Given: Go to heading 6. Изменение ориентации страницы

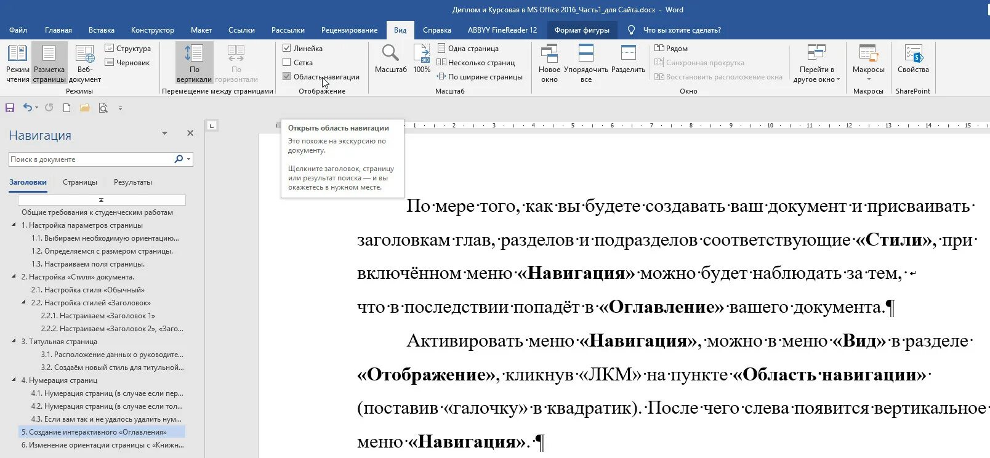Looking at the screenshot, I should coord(102,444).
